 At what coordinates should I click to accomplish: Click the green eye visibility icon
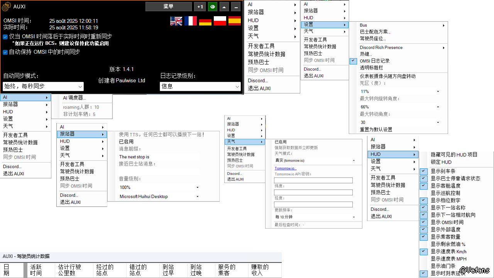pyautogui.click(x=212, y=7)
